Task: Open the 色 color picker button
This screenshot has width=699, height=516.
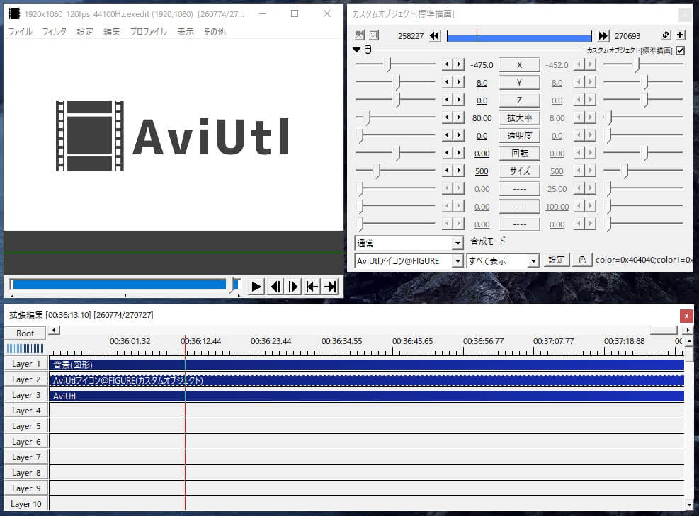Action: pyautogui.click(x=581, y=260)
